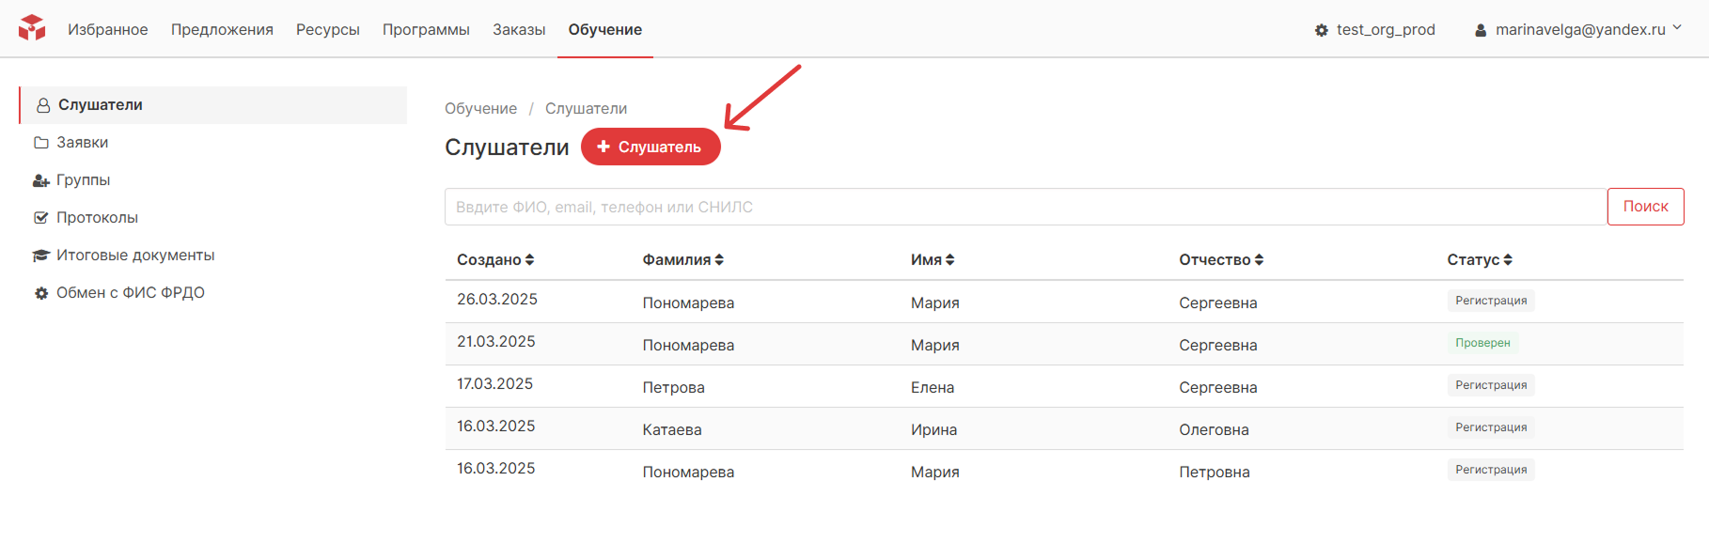
Task: Click the person icon next to Слушатели
Action: tap(43, 105)
